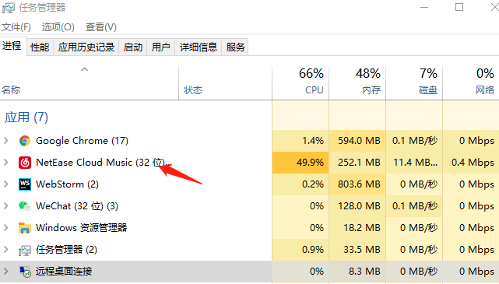Click the 49.9% CPU cell of NetEase
499x284 pixels.
pyautogui.click(x=300, y=163)
